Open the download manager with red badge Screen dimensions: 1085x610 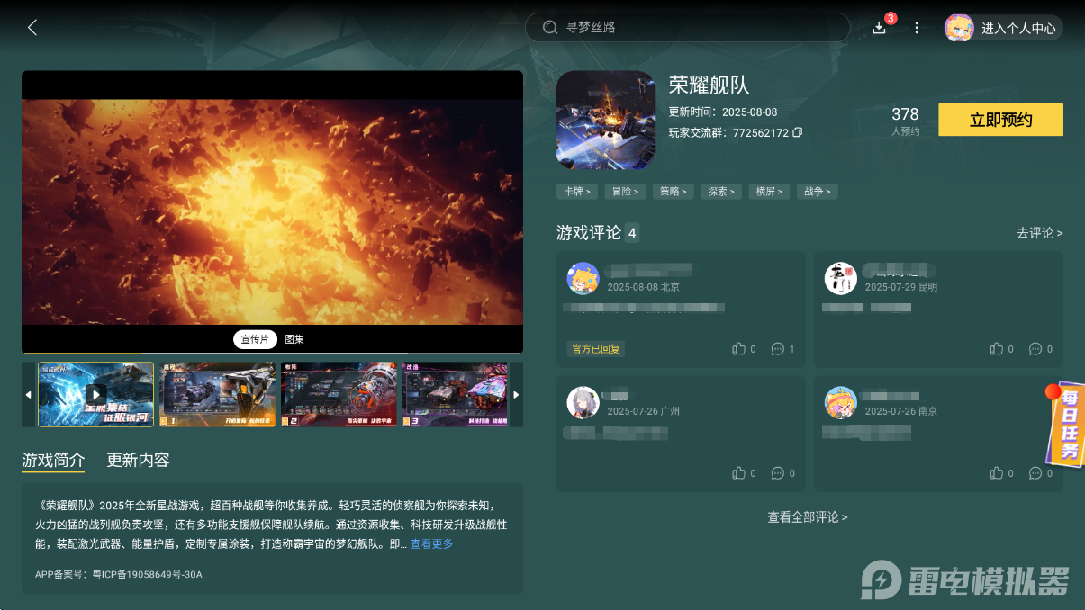point(879,28)
